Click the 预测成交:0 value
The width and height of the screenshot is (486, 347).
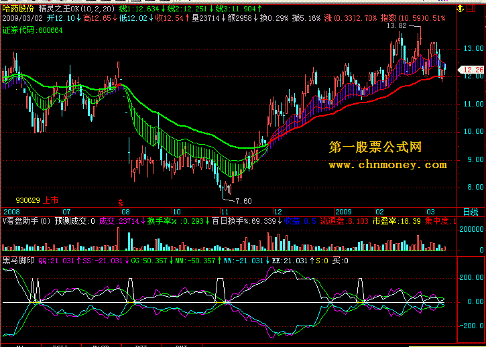click(74, 221)
